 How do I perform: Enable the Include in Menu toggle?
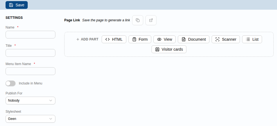click(x=11, y=83)
